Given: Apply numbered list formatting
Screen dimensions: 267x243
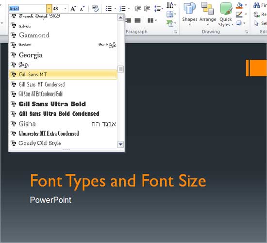Looking at the screenshot, I should (x=122, y=8).
